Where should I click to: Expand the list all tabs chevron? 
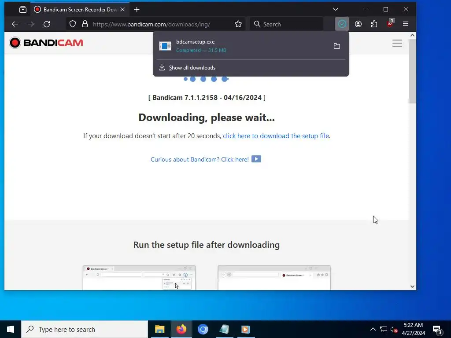[335, 10]
